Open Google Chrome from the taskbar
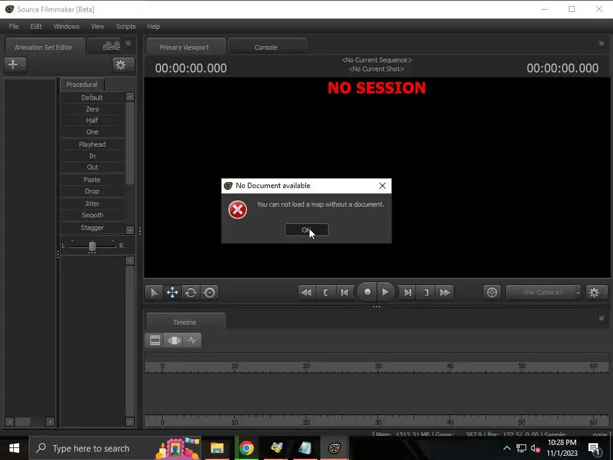613x460 pixels. pyautogui.click(x=246, y=448)
